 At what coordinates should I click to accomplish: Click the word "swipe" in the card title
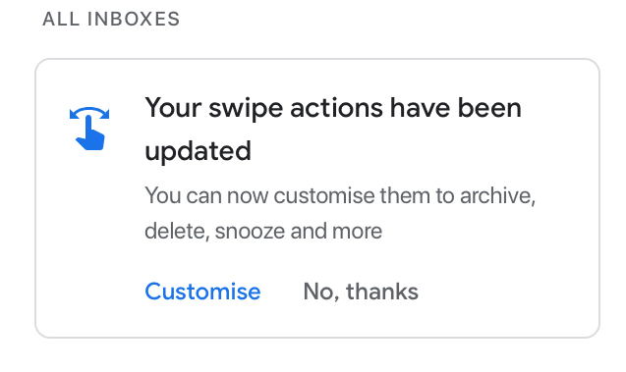[x=246, y=109]
